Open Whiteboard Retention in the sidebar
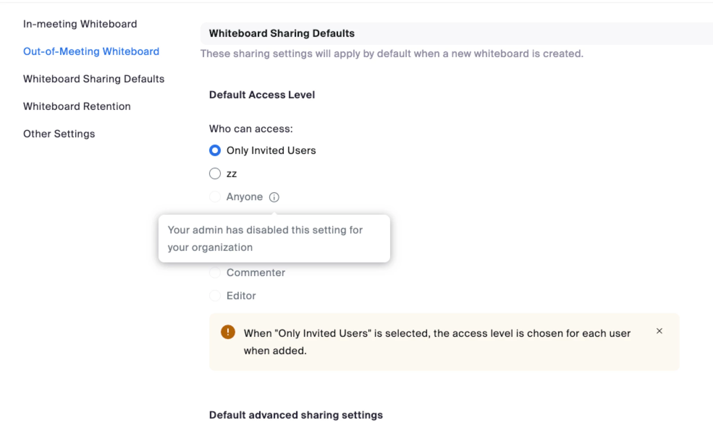The height and width of the screenshot is (446, 713). [77, 106]
